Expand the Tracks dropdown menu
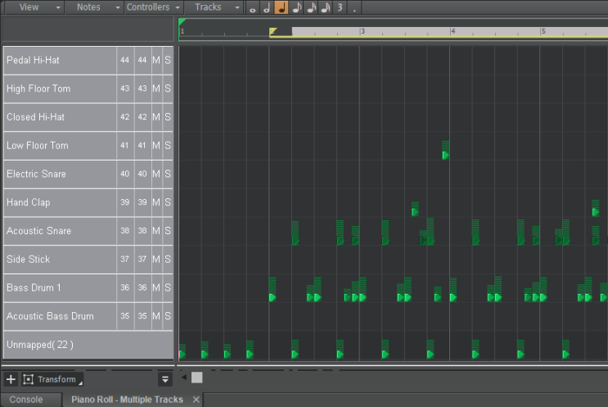The height and width of the screenshot is (407, 608). tap(213, 7)
